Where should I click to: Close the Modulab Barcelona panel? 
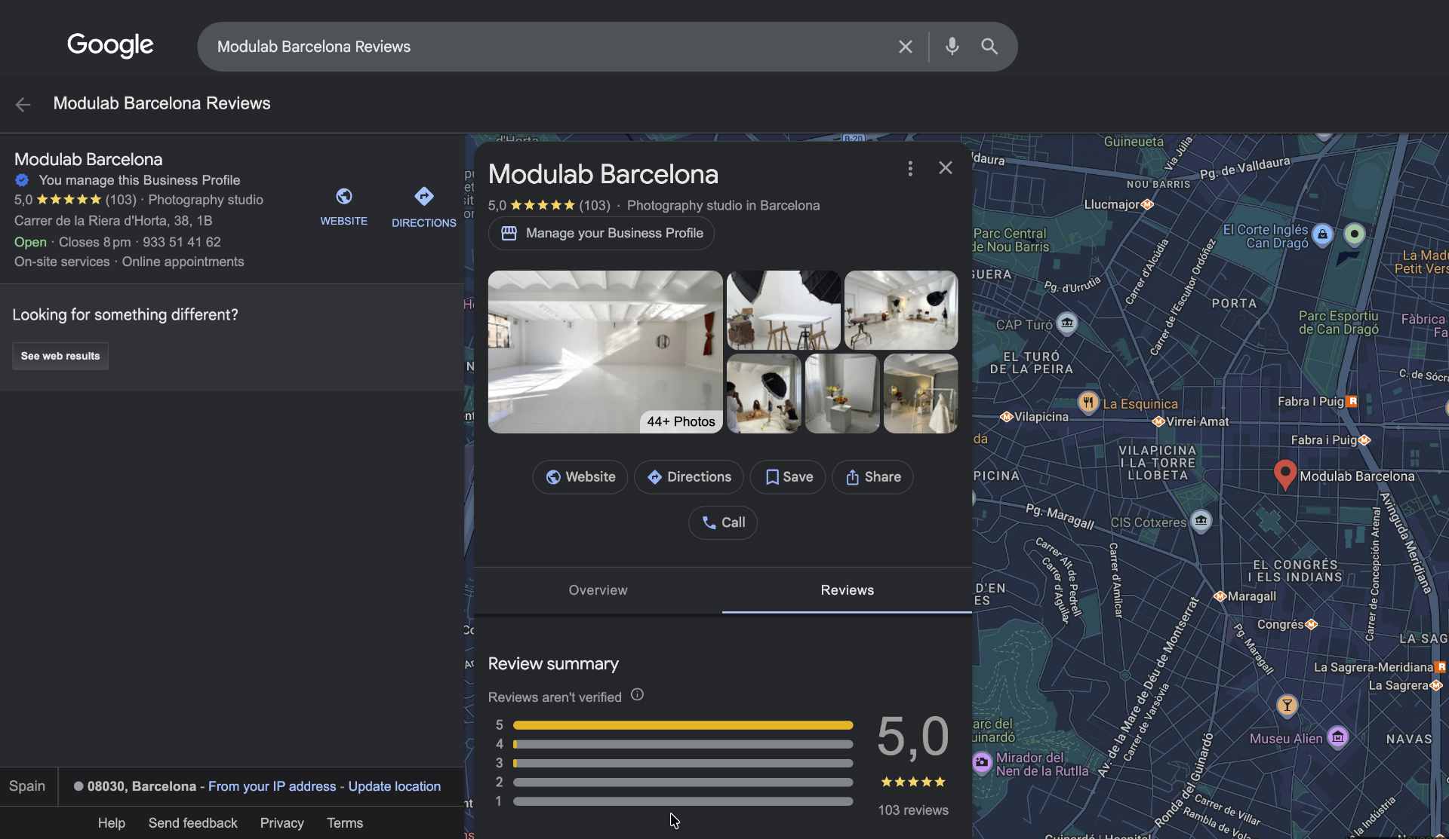(945, 168)
